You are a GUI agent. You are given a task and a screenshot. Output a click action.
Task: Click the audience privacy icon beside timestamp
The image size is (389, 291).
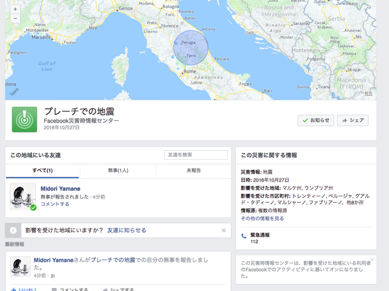53,276
